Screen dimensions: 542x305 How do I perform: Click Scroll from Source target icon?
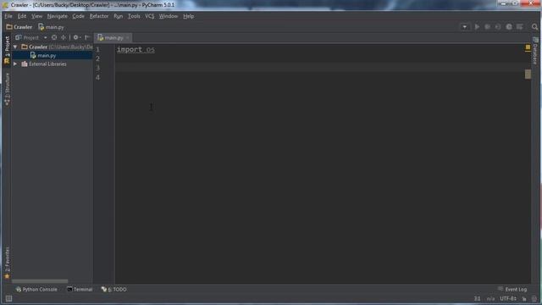click(54, 37)
